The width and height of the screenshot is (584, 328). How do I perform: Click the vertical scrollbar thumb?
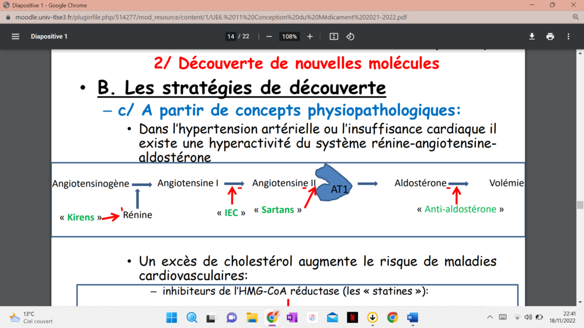tap(580, 205)
